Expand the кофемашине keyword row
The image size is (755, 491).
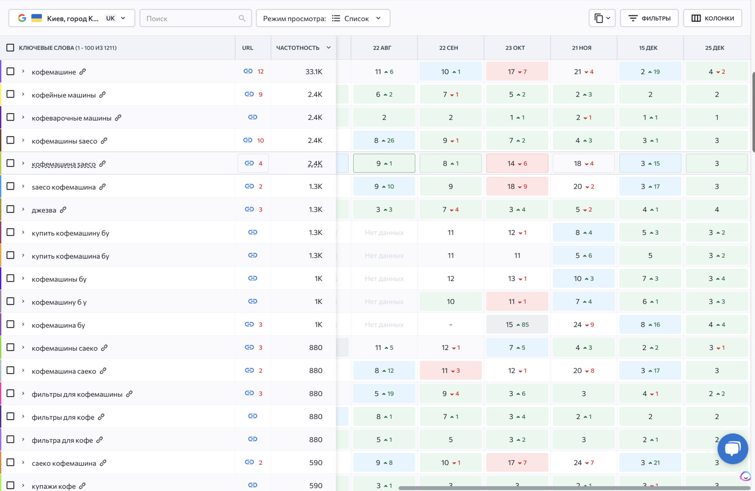(23, 71)
